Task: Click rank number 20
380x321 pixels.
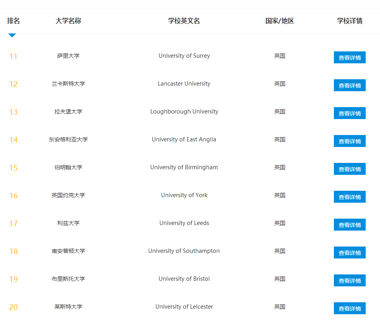Action: tap(14, 307)
